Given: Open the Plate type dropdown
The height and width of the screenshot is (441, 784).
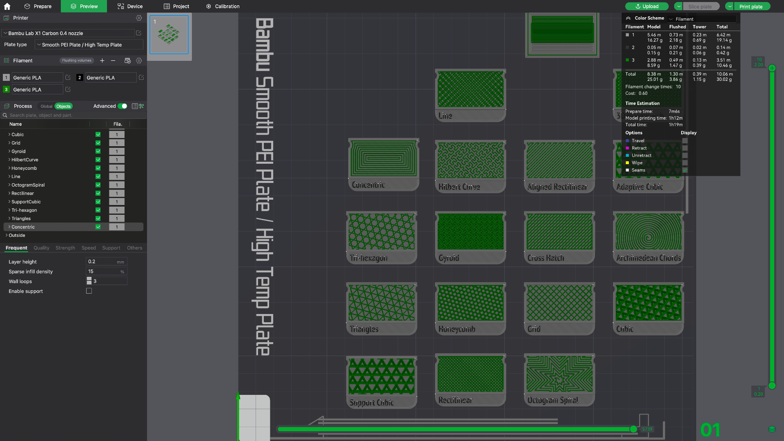Looking at the screenshot, I should pyautogui.click(x=89, y=45).
